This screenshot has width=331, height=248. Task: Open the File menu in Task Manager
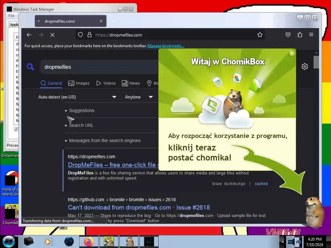(11, 16)
